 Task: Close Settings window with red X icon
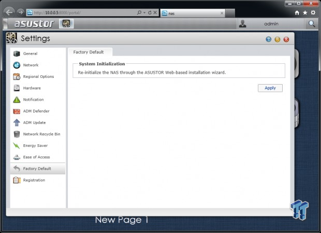[x=286, y=39]
